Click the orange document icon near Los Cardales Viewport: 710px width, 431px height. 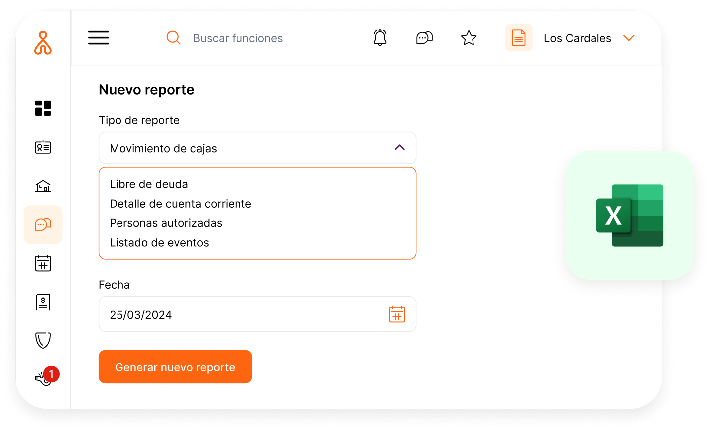518,37
